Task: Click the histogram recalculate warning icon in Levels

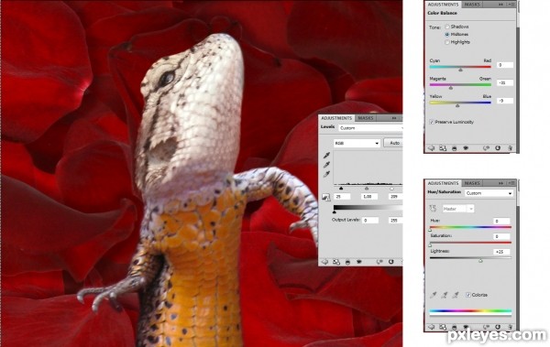Action: [x=325, y=198]
